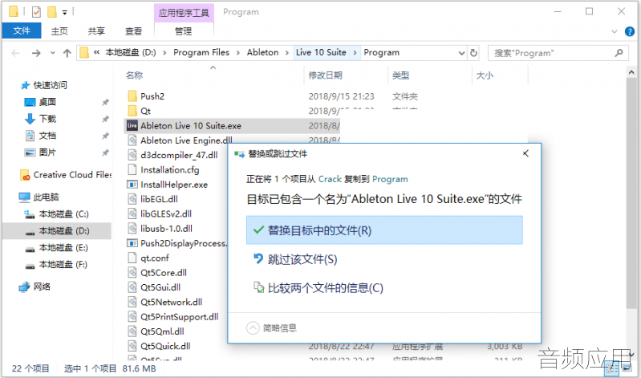This screenshot has height=378, width=641.
Task: Open the 查看 ribbon tab
Action: pos(133,31)
